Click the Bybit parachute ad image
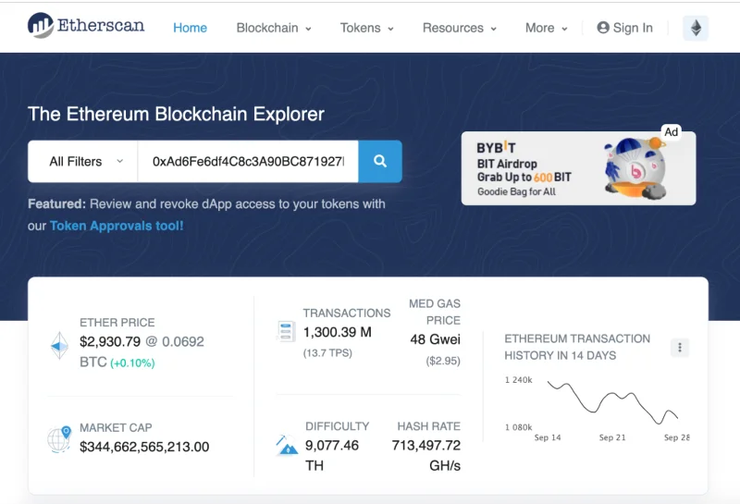The image size is (740, 504). point(635,168)
